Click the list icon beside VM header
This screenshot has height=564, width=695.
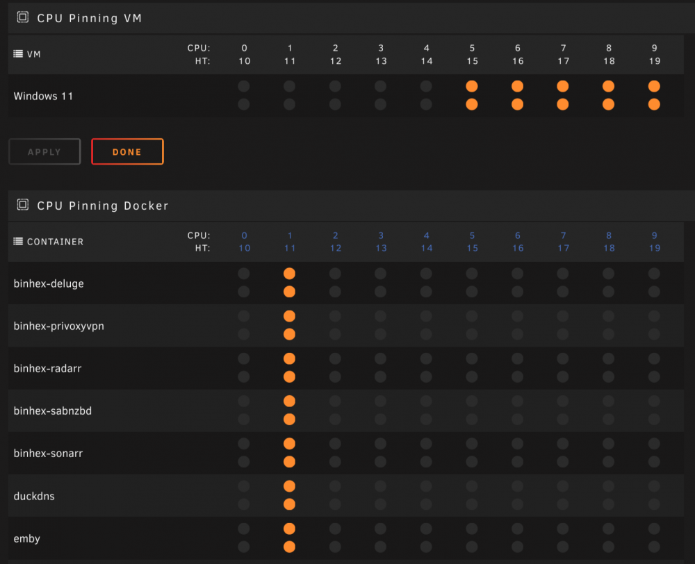[18, 54]
